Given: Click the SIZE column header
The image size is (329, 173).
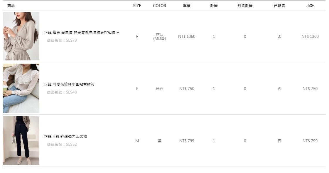Looking at the screenshot, I should [137, 6].
